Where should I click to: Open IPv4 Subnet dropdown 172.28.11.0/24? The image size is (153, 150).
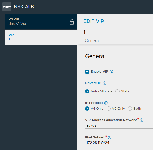click(x=119, y=143)
